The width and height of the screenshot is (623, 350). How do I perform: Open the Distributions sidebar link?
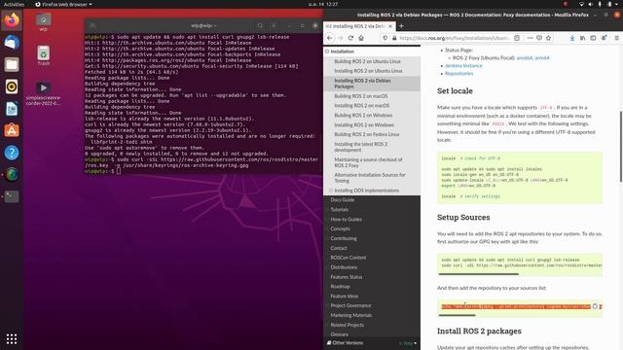pos(344,267)
